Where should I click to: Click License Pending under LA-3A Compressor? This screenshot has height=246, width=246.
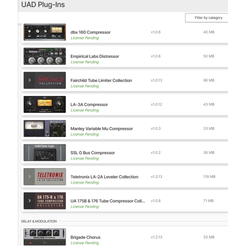(x=85, y=110)
